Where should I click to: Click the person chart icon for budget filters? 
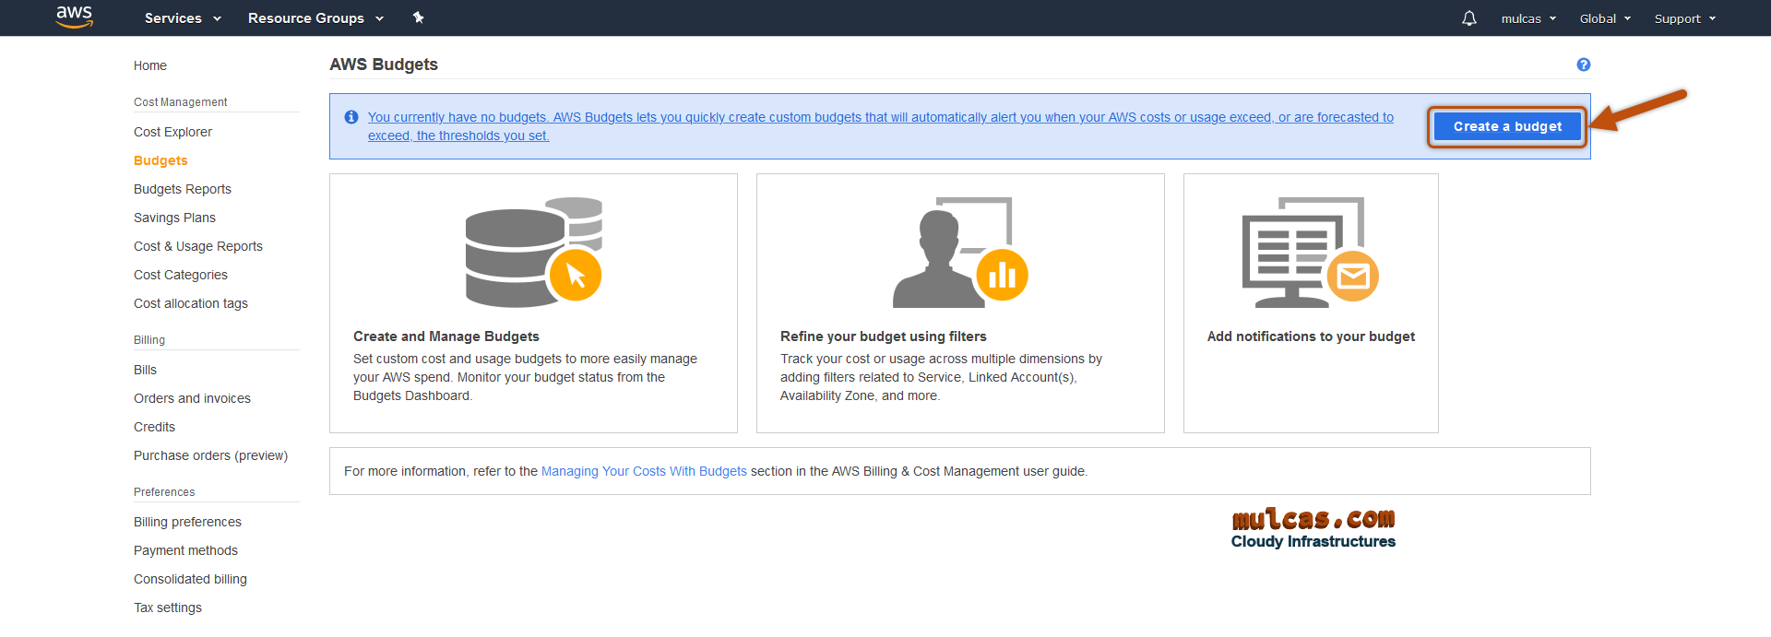tap(959, 252)
